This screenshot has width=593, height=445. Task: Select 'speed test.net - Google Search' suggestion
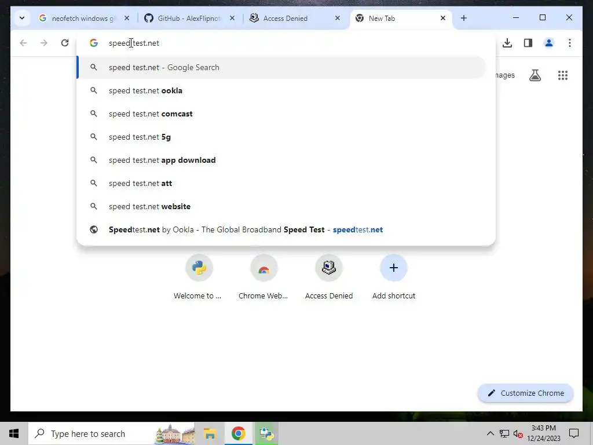pos(281,67)
